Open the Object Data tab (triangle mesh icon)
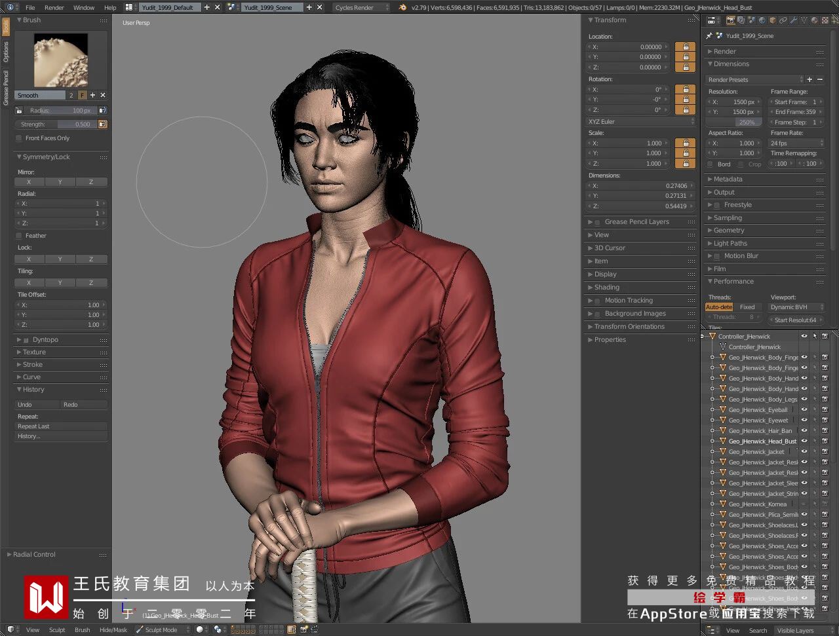 click(x=804, y=21)
